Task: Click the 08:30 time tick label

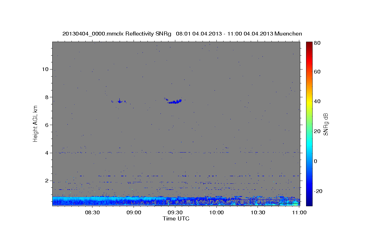Action: [92, 212]
